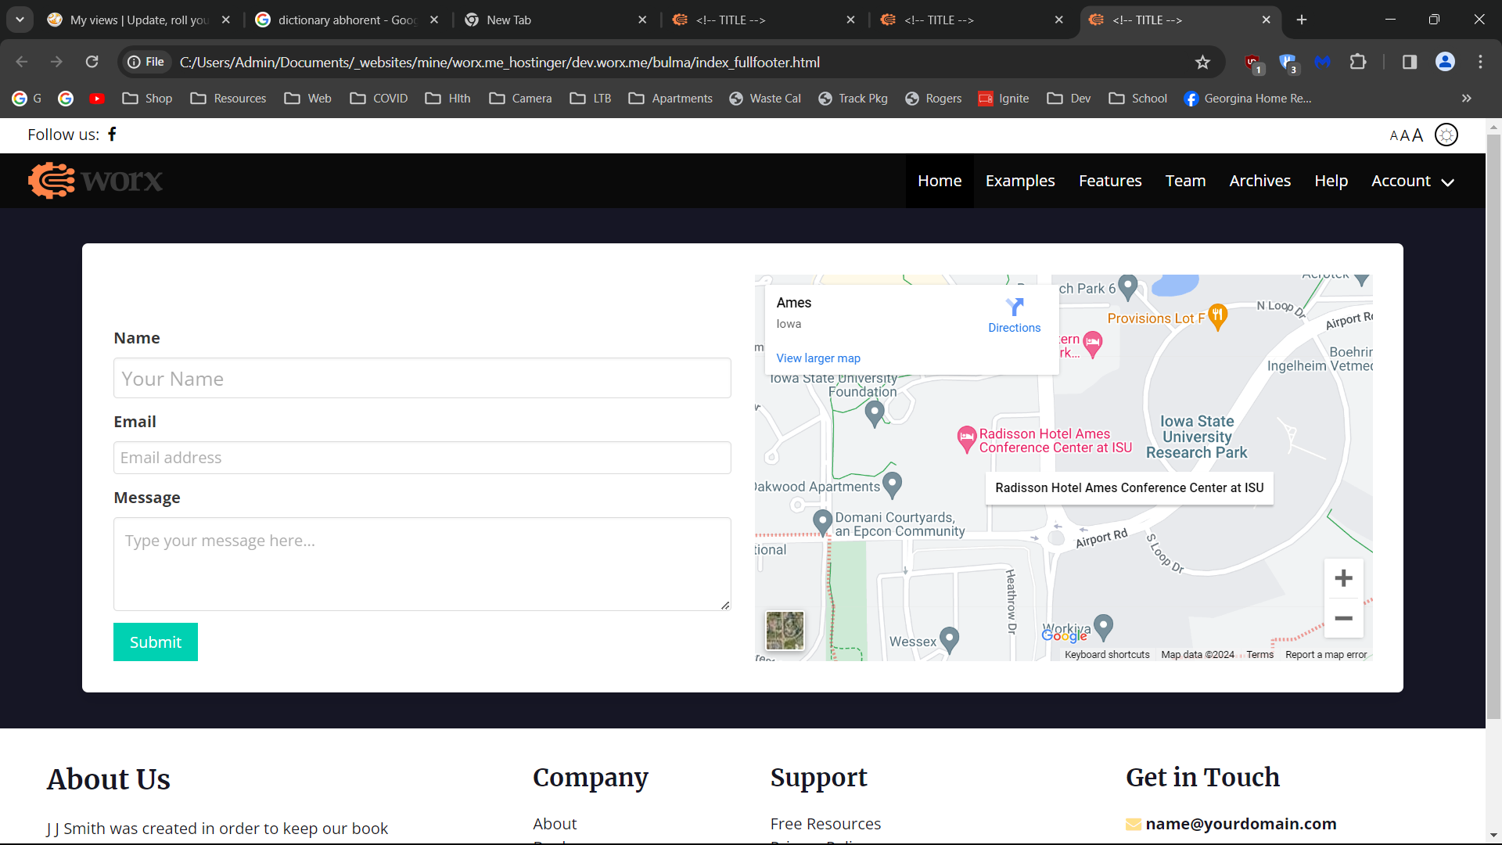This screenshot has height=845, width=1502.
Task: Click the View larger map link
Action: click(817, 358)
